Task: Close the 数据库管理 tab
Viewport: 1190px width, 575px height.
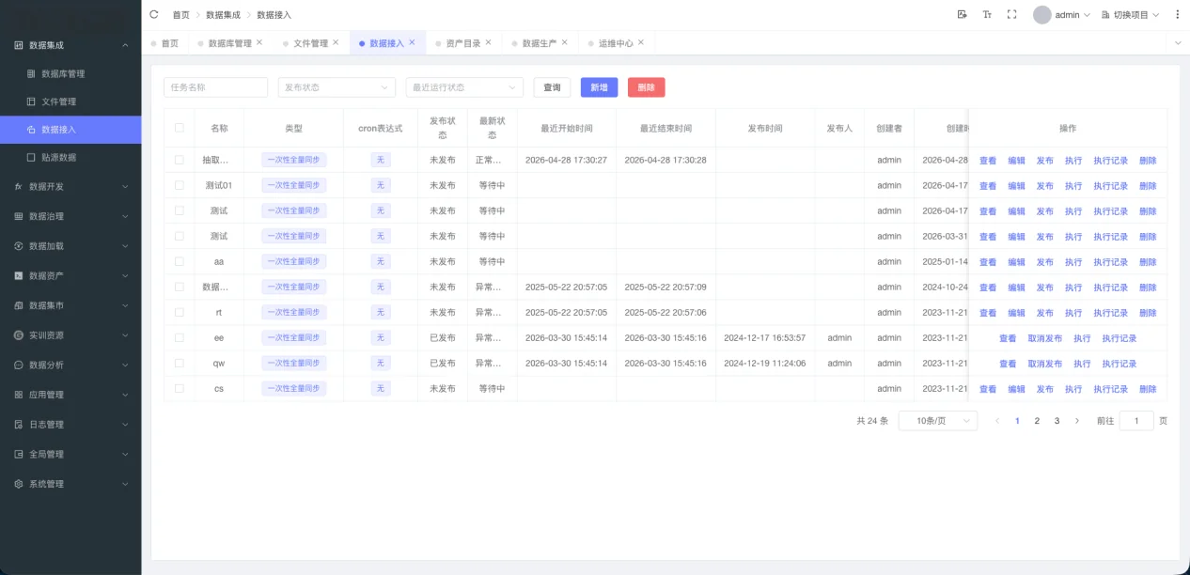Action: pyautogui.click(x=259, y=42)
